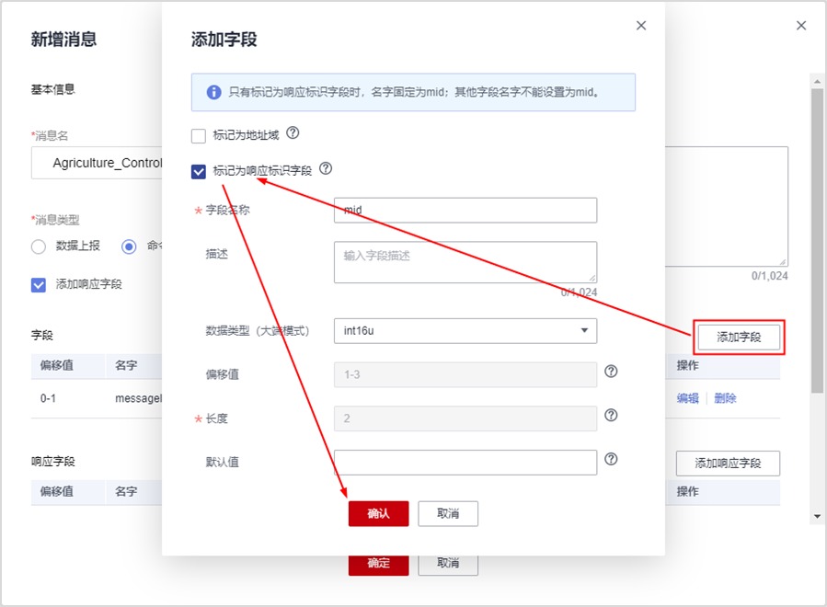
Task: Select the 数据上报 radio button
Action: coord(39,246)
